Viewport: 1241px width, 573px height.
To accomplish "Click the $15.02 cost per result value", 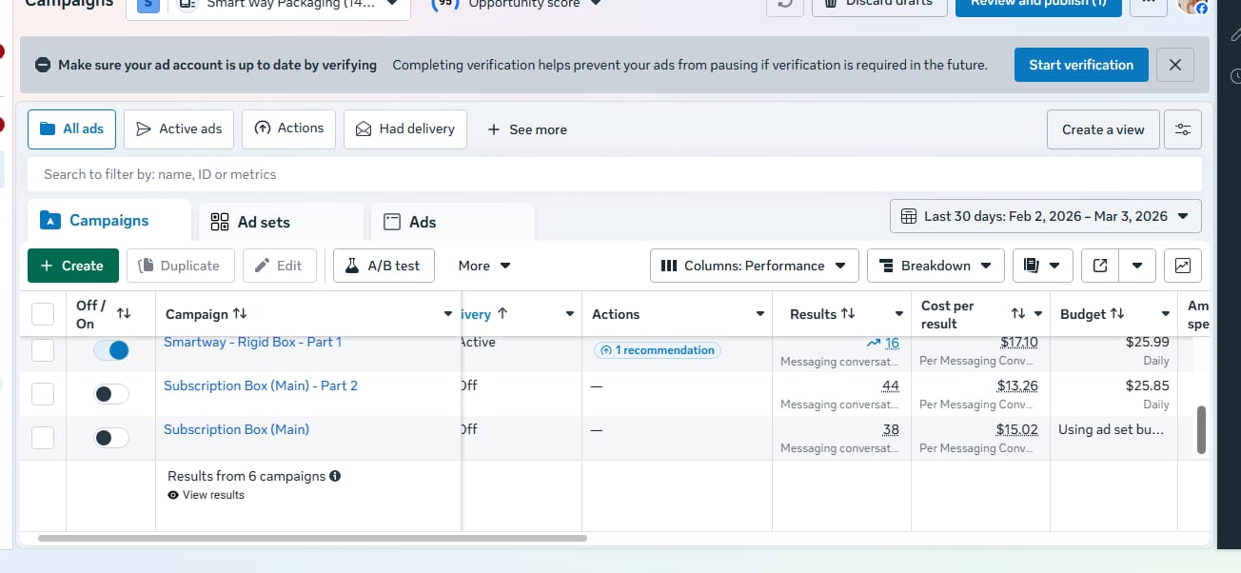I will (1016, 429).
